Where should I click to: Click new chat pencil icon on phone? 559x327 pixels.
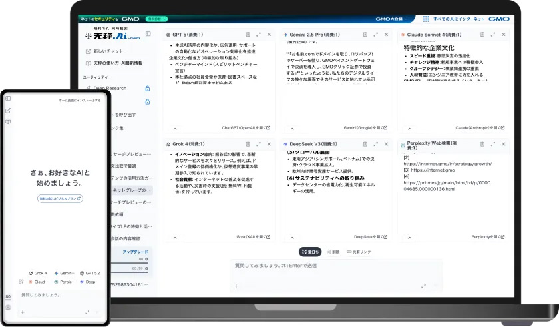(8, 111)
